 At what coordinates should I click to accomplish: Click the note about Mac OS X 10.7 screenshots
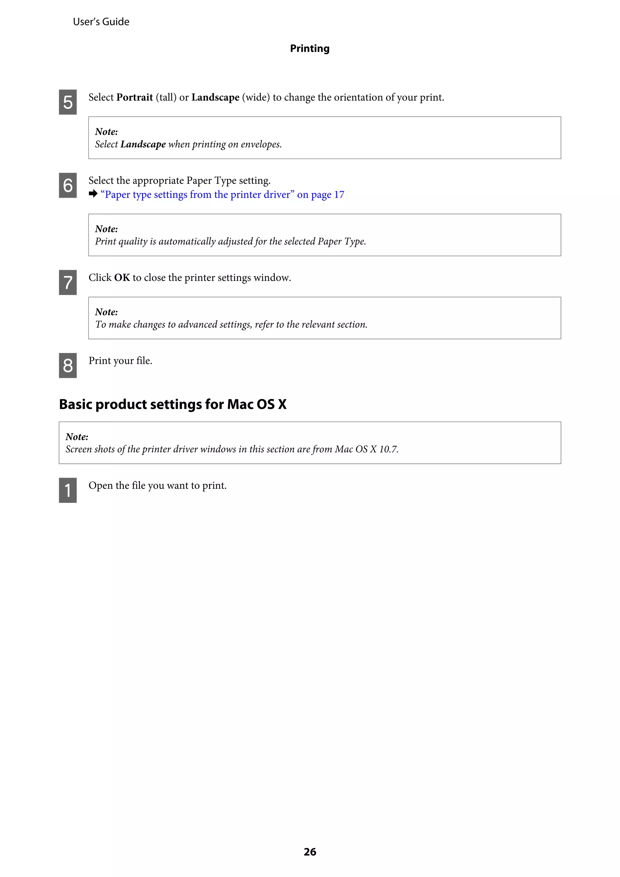coord(232,449)
